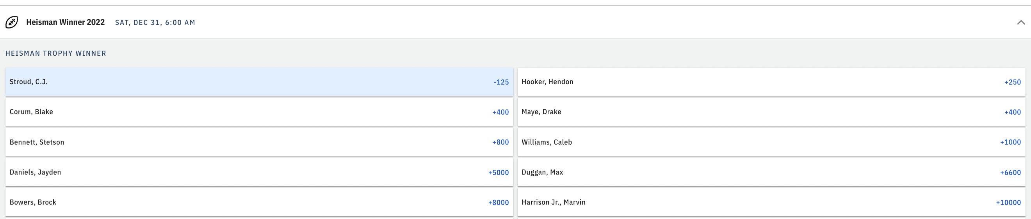Select Maye, Drake bet option
The height and width of the screenshot is (219, 1031).
point(771,112)
